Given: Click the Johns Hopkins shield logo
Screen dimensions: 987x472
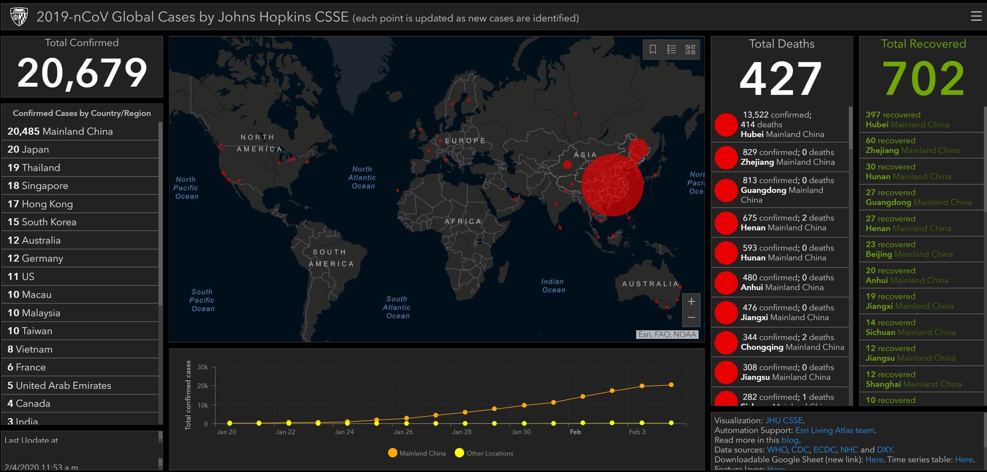Looking at the screenshot, I should (19, 17).
